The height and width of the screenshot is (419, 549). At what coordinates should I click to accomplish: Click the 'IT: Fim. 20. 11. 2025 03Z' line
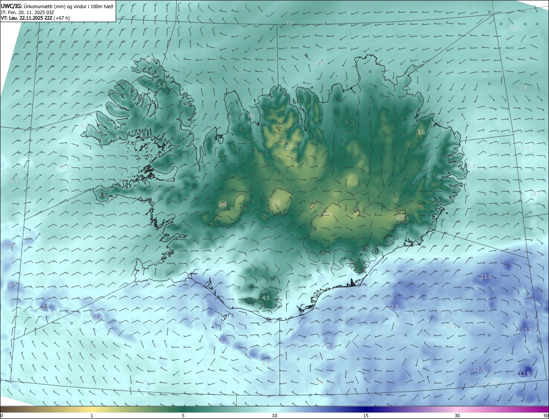pos(27,12)
